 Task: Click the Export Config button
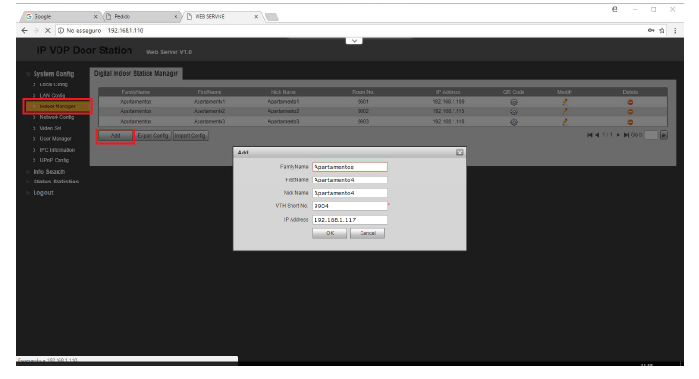pos(152,136)
